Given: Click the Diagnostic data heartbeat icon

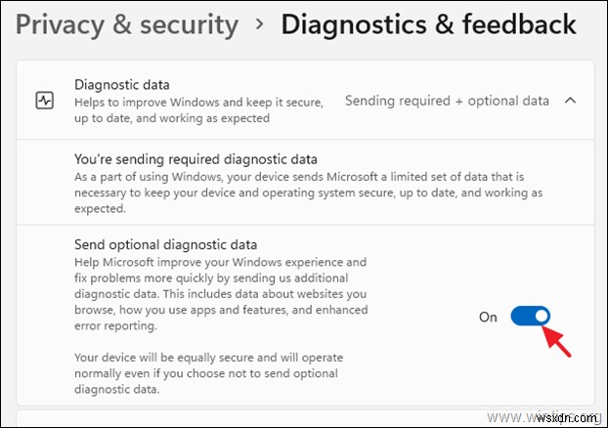Looking at the screenshot, I should pyautogui.click(x=44, y=101).
